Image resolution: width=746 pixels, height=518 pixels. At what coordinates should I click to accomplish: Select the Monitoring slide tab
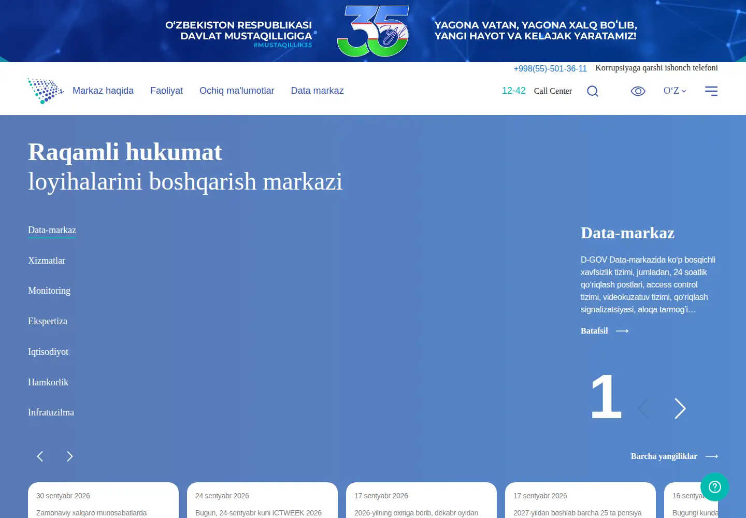[49, 291]
